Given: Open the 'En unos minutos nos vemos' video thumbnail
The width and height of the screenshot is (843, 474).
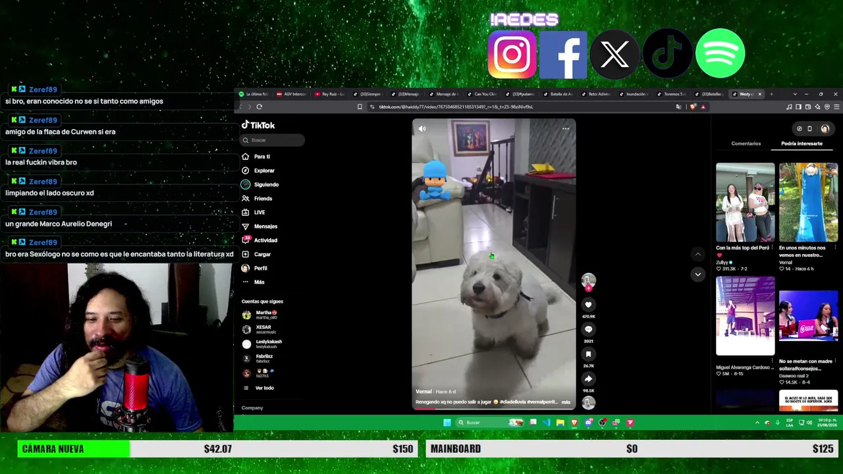Looking at the screenshot, I should (808, 202).
